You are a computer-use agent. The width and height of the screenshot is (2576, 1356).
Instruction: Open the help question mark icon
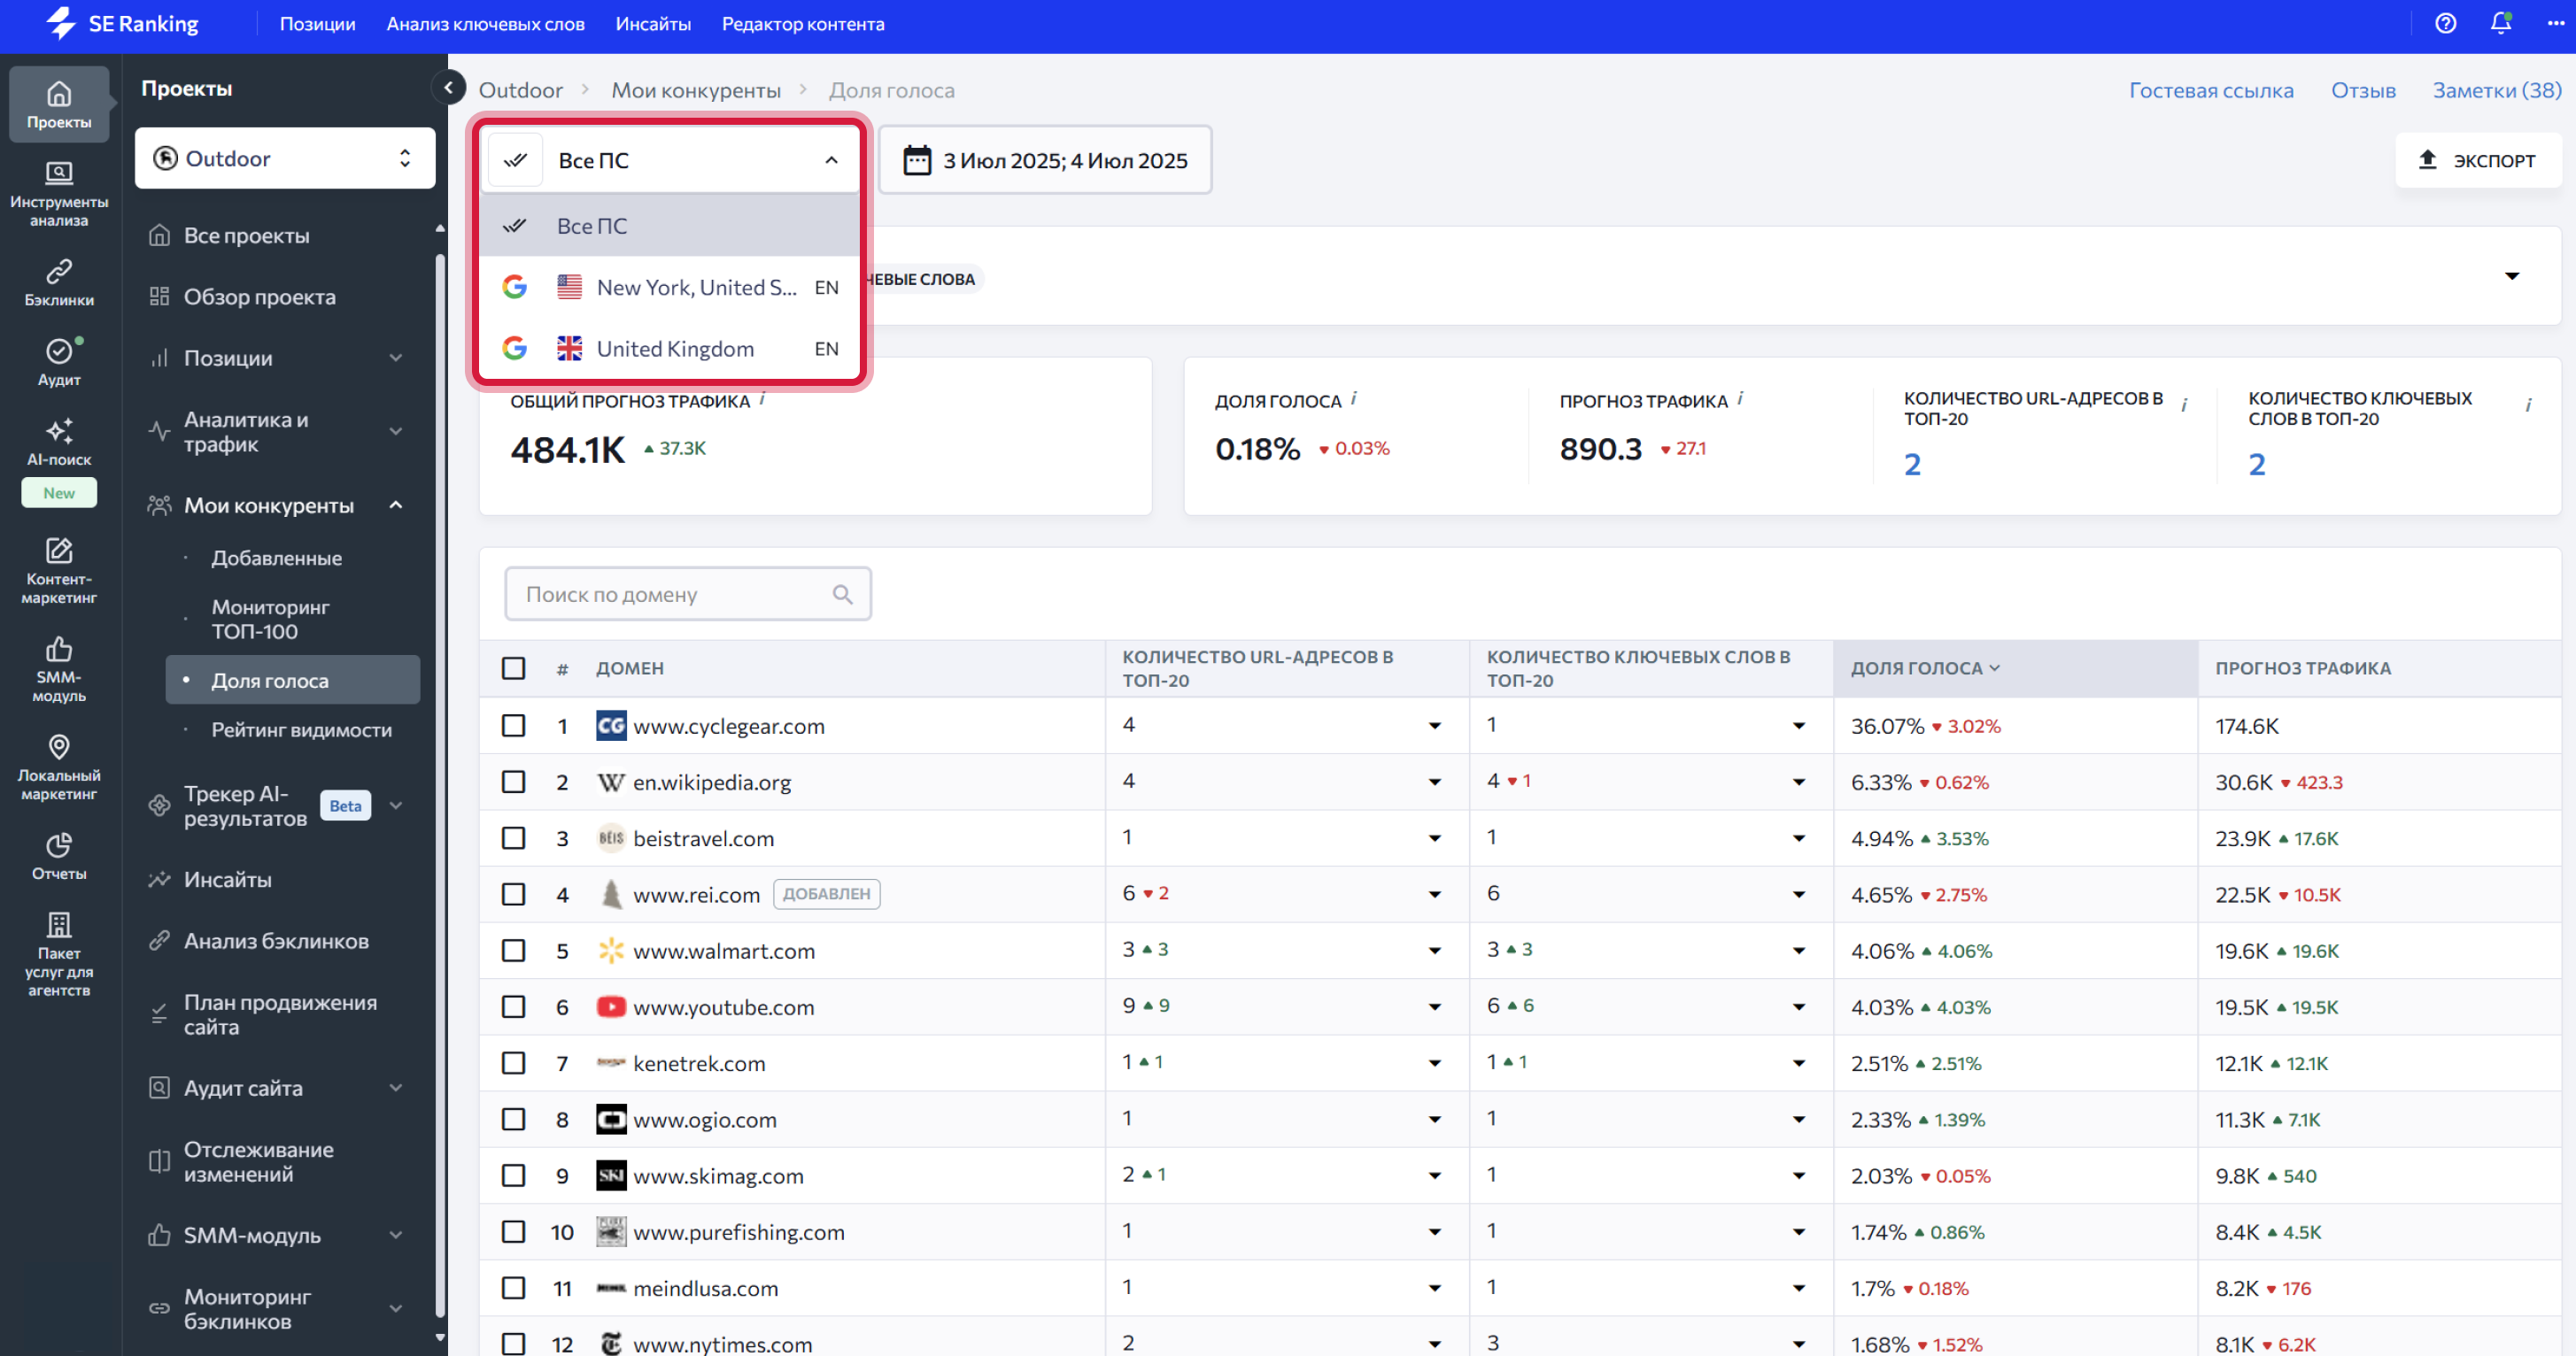click(x=2445, y=23)
